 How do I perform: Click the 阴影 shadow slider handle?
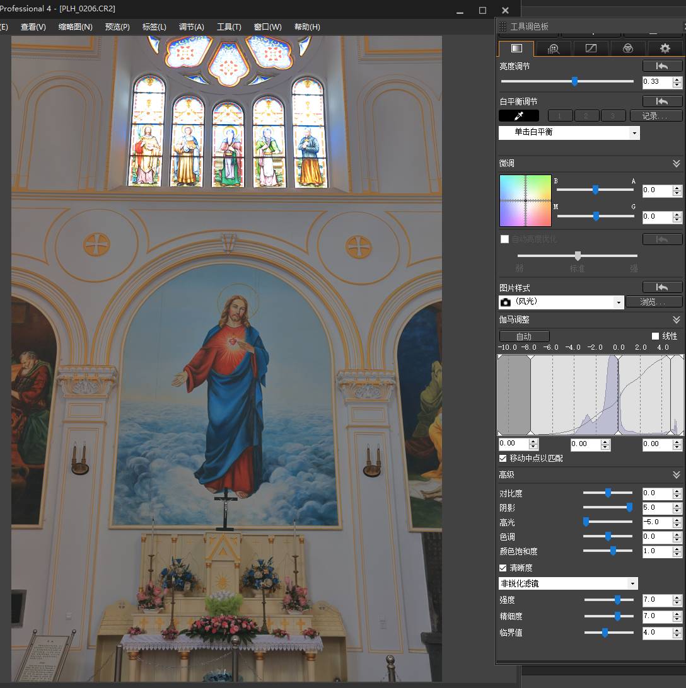click(x=629, y=507)
